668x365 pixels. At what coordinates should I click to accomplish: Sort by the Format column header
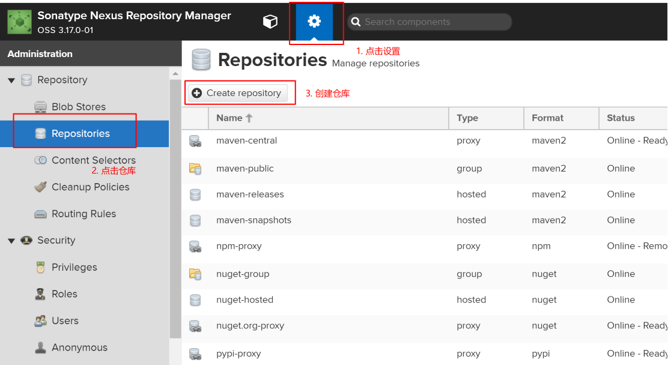pyautogui.click(x=562, y=118)
